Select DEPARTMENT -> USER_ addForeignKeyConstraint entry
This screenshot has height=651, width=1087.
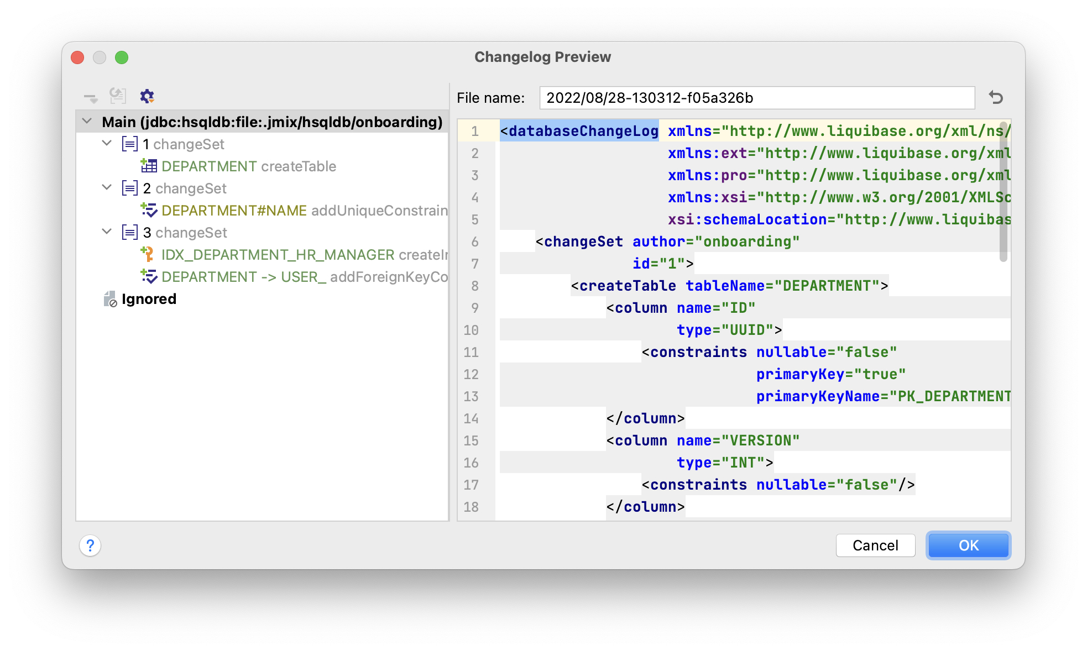point(262,277)
